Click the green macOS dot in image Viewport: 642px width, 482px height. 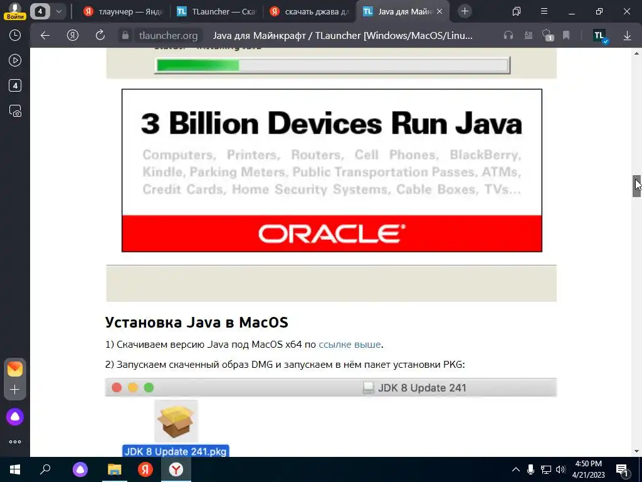149,388
